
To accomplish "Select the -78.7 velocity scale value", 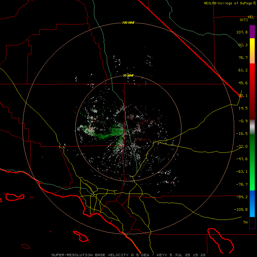I will tap(242, 184).
